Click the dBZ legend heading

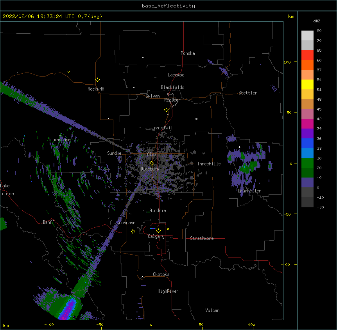click(x=317, y=21)
